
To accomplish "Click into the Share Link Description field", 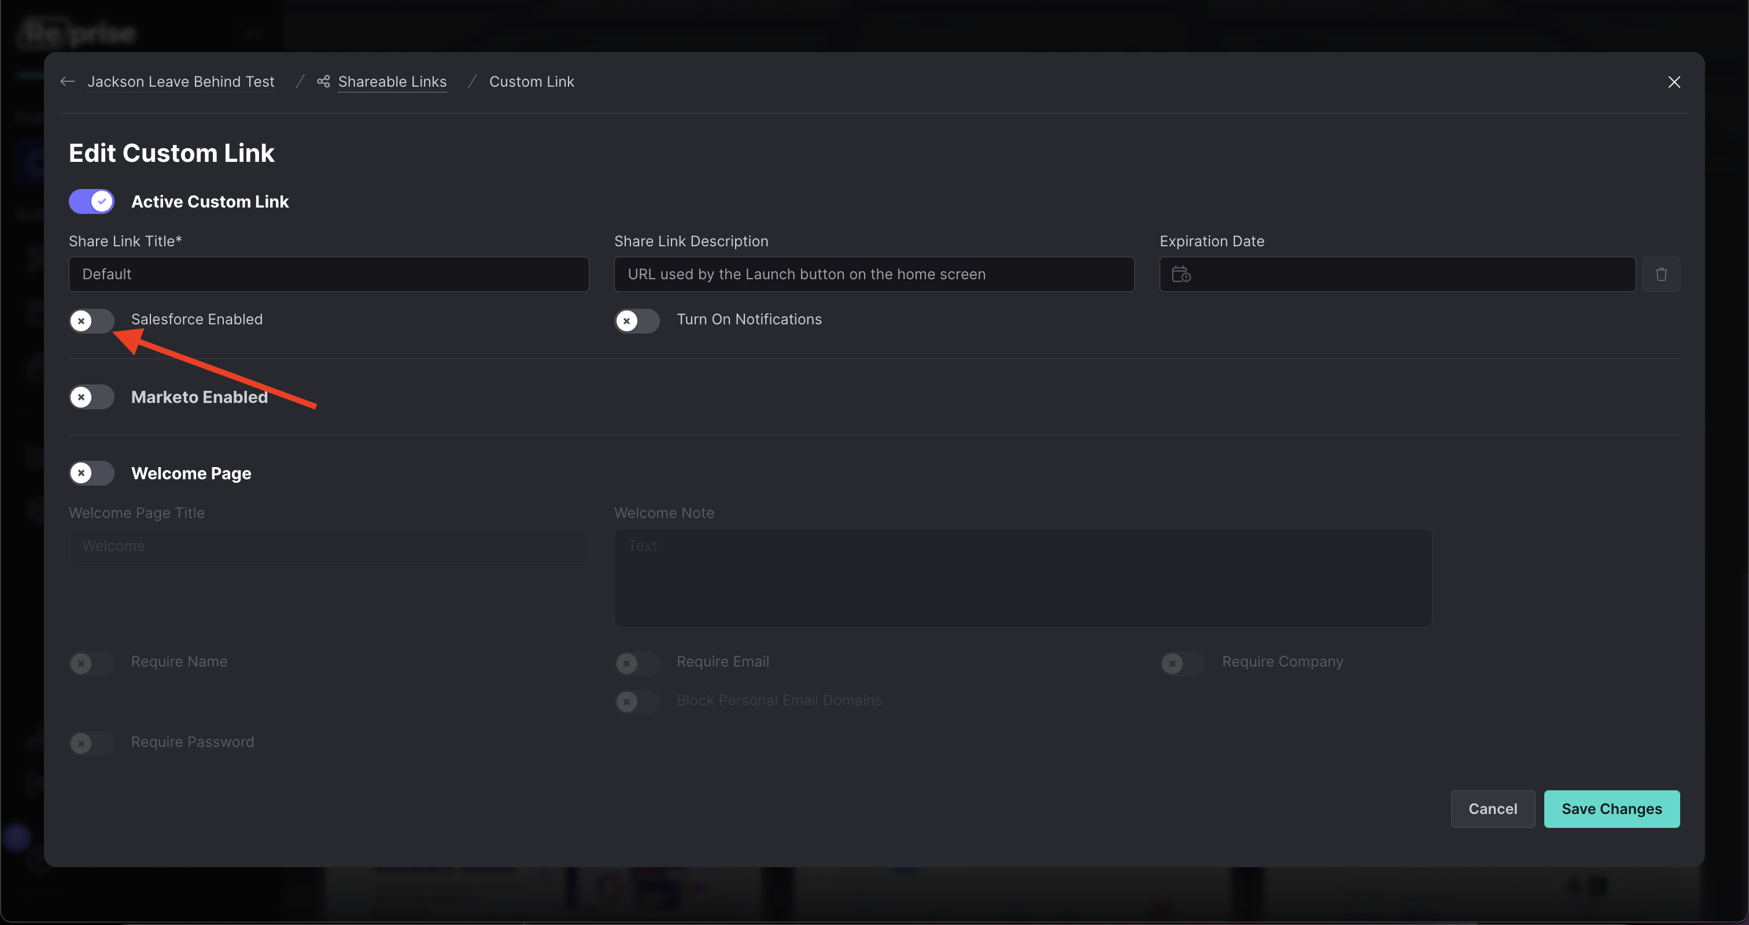I will click(874, 274).
